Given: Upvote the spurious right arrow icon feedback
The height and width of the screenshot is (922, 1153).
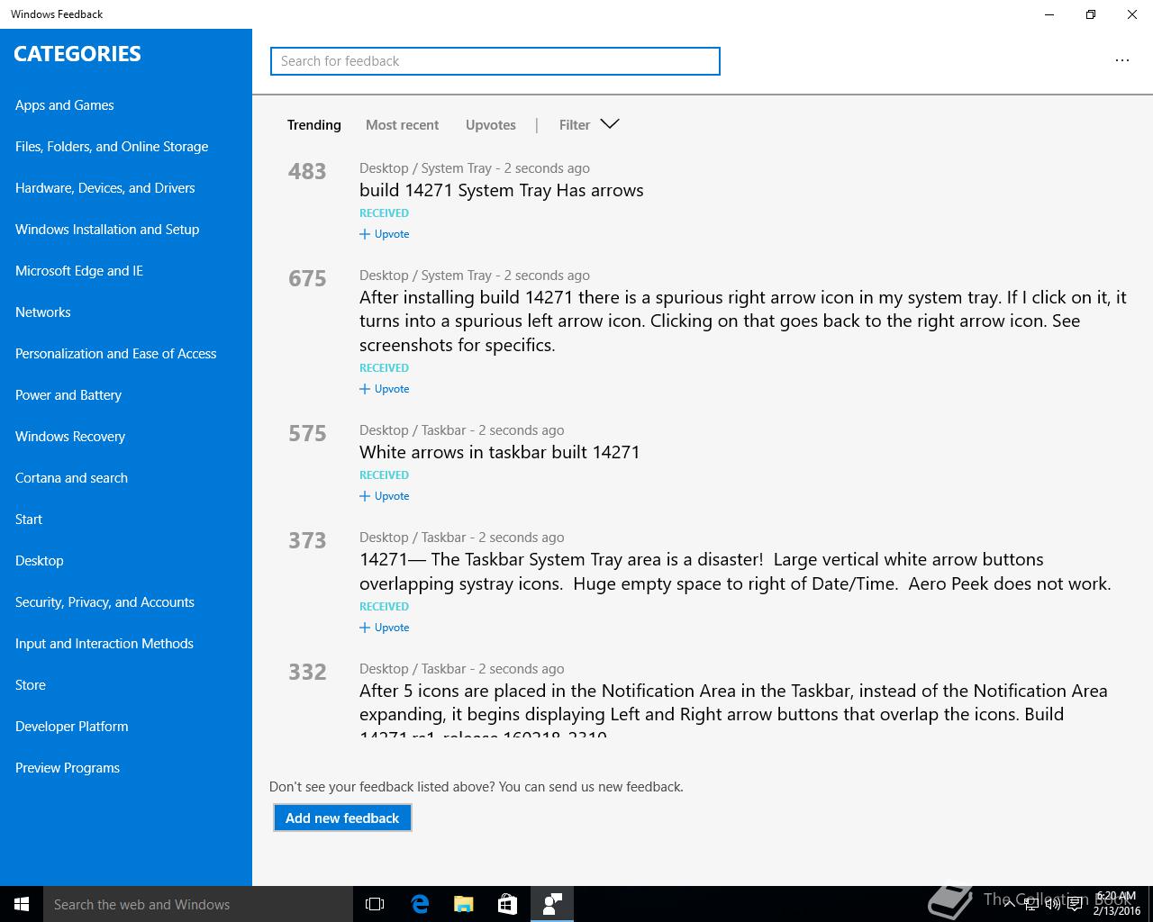Looking at the screenshot, I should point(385,389).
